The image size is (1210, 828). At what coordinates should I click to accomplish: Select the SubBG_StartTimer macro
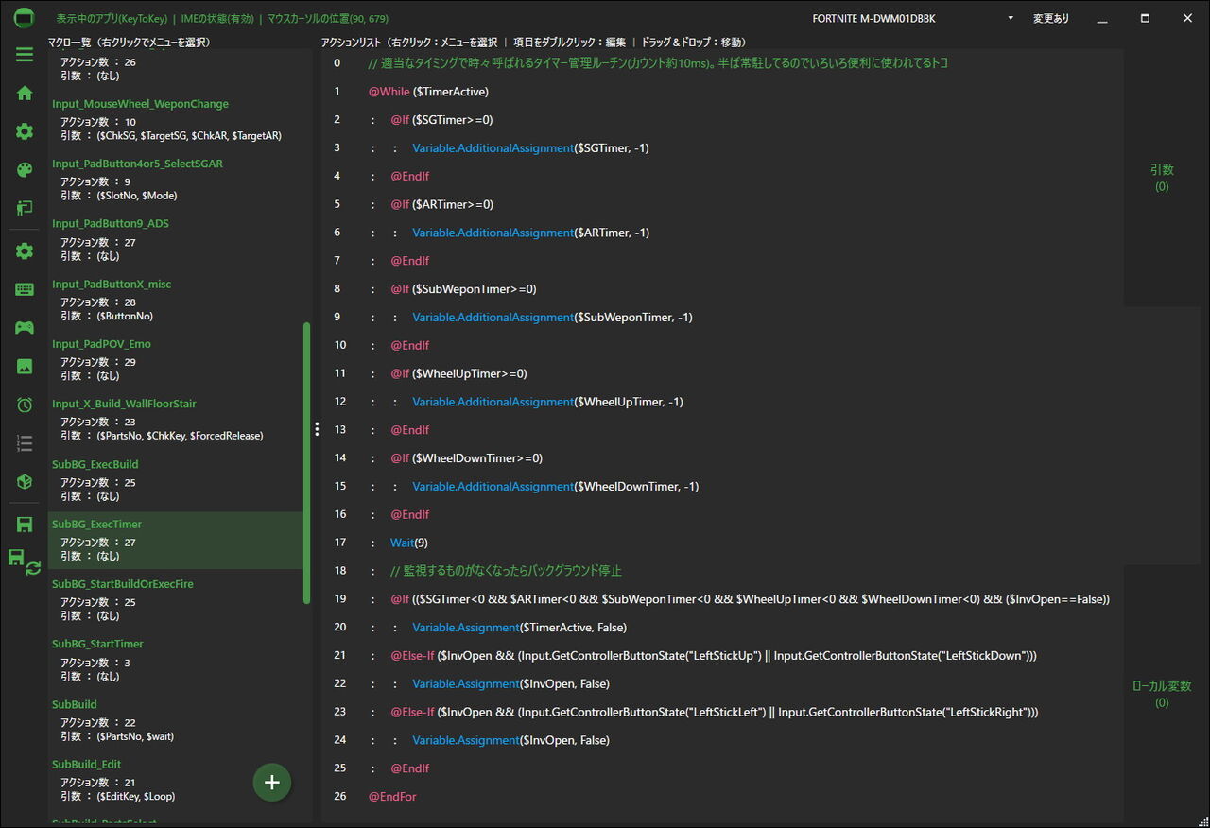(98, 644)
